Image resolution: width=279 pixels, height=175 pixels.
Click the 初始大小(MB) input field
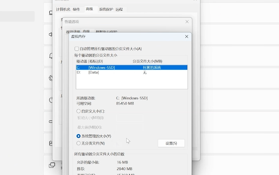[130, 118]
